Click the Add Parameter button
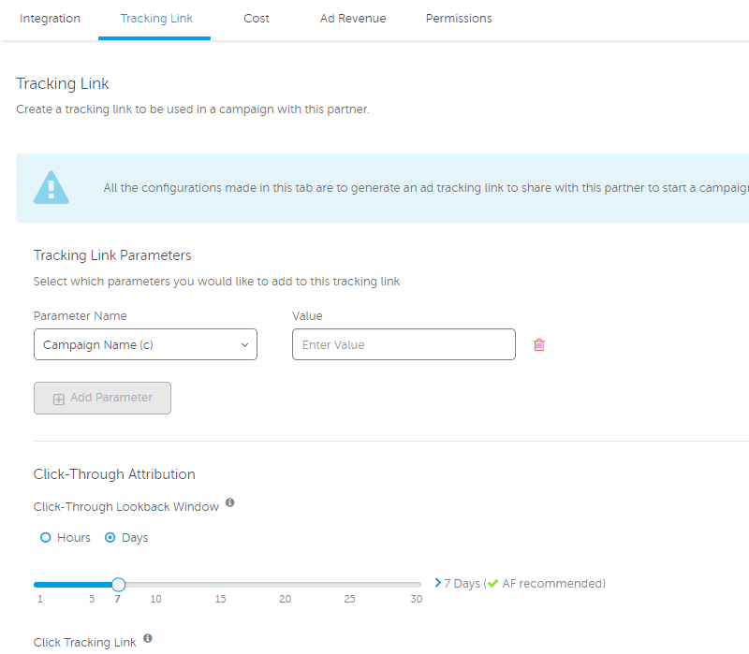The width and height of the screenshot is (749, 654). 102,398
